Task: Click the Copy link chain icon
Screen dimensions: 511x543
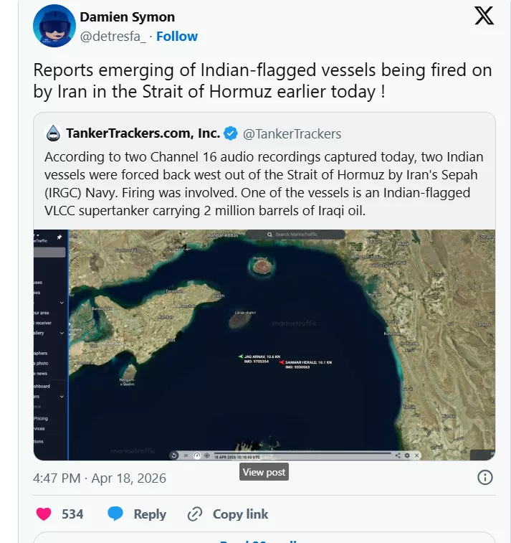Action: click(x=195, y=514)
